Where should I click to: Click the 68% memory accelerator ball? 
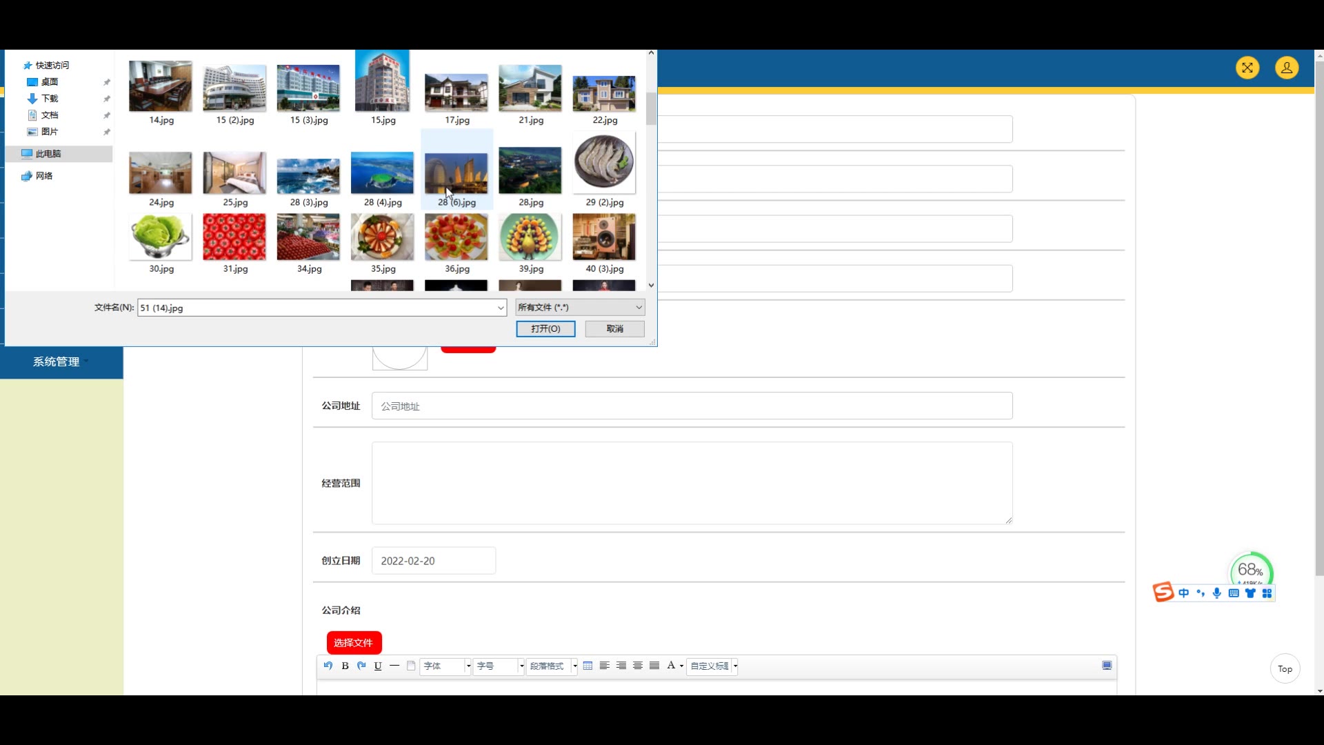pyautogui.click(x=1252, y=570)
